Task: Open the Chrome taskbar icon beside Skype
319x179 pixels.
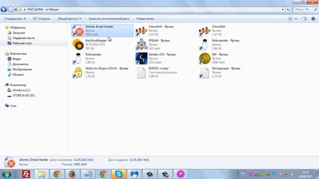Action: click(x=103, y=174)
